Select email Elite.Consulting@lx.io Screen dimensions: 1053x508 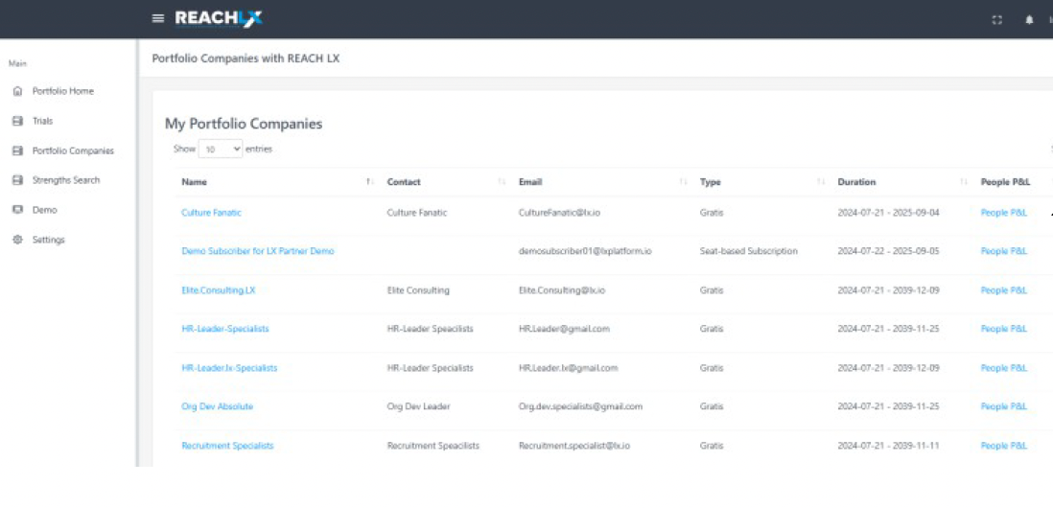click(562, 290)
